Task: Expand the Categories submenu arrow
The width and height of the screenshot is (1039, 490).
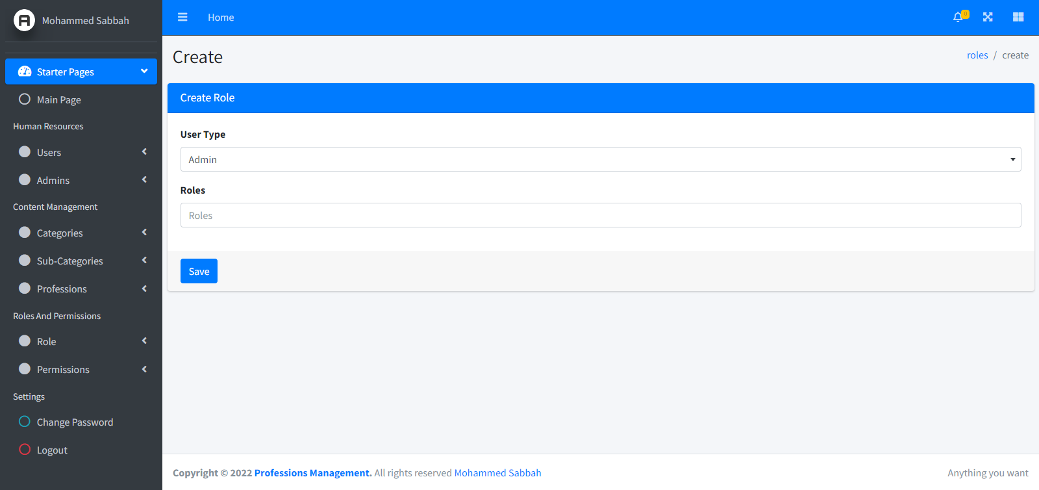Action: (144, 233)
